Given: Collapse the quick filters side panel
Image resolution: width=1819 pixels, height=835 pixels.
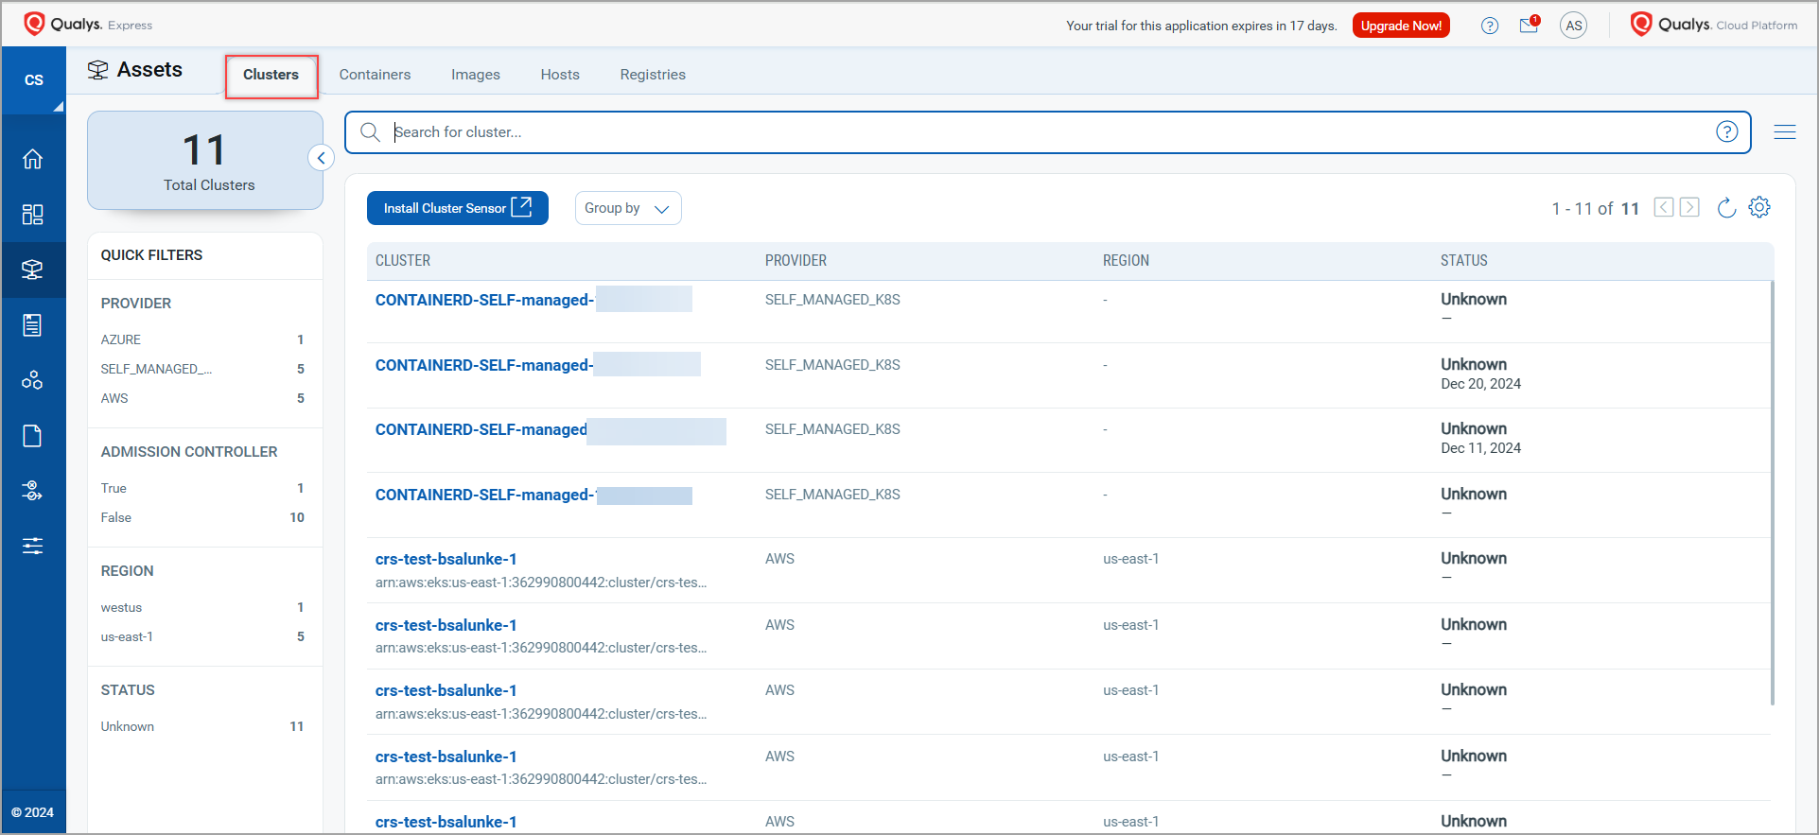Looking at the screenshot, I should 322,158.
